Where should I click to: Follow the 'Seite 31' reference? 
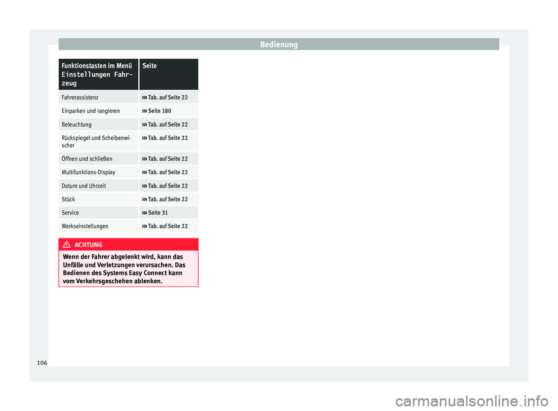155,212
